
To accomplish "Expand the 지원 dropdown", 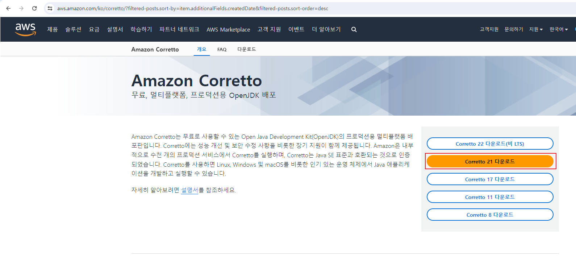I will [x=536, y=29].
